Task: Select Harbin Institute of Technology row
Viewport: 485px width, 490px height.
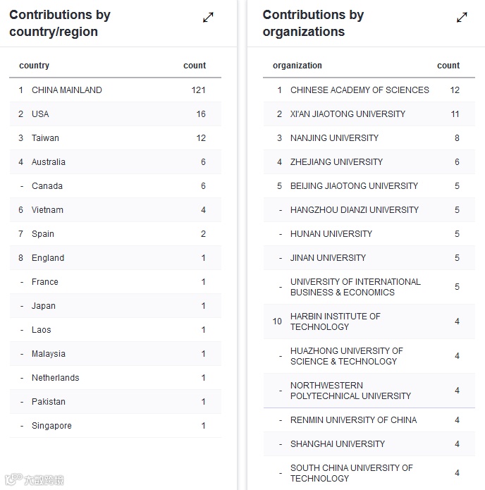Action: [335, 321]
